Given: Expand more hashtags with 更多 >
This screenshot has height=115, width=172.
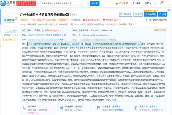Looking at the screenshot, I should [131, 24].
